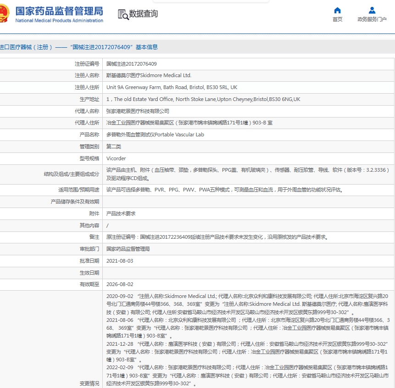Click the 产品储存条件及有效期 label
Viewport: 395px width, 388px height.
(x=75, y=202)
